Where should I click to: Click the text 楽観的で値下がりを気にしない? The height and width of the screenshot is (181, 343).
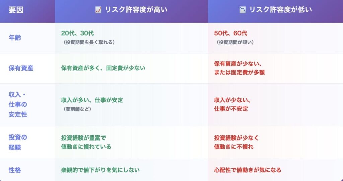point(100,170)
